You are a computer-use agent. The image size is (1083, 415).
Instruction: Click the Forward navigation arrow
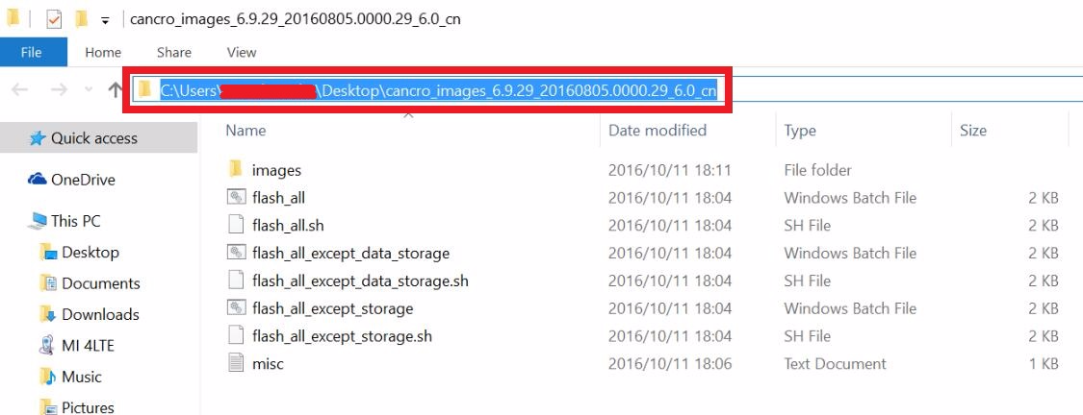tap(59, 89)
